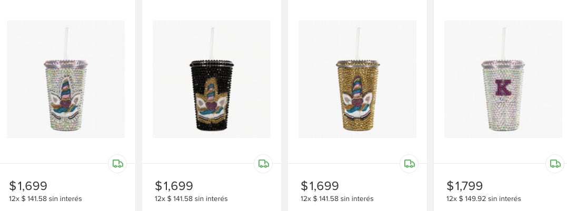Click the unicorn face on the black cup
The width and height of the screenshot is (567, 211).
[x=212, y=99]
